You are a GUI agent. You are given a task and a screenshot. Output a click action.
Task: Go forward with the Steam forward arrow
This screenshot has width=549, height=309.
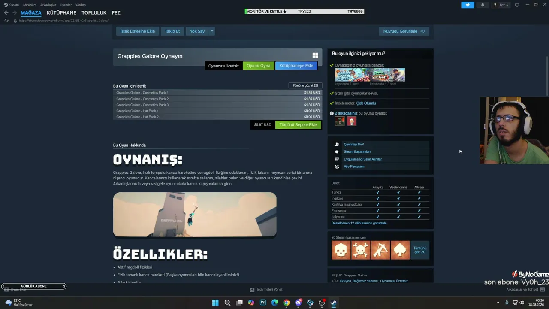pos(14,13)
